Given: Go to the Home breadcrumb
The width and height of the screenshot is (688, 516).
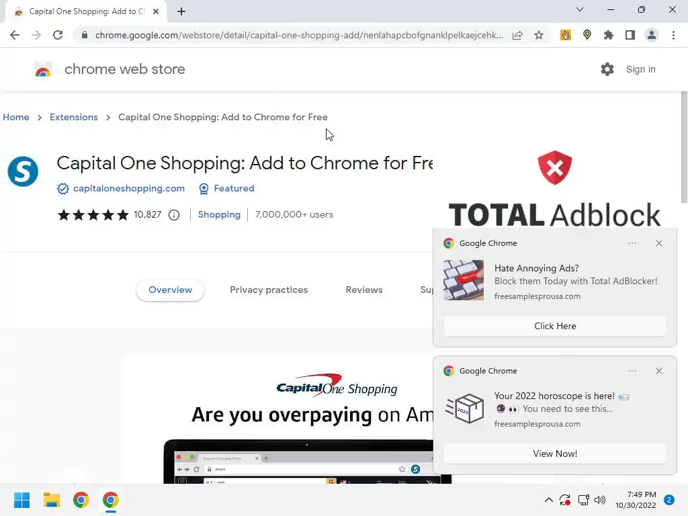Looking at the screenshot, I should pos(16,117).
